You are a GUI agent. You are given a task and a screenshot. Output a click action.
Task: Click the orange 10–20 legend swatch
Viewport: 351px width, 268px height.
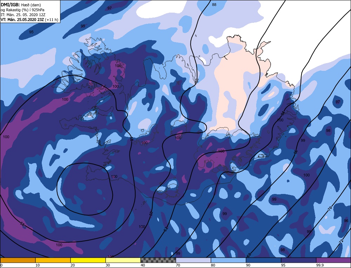pos(53,260)
